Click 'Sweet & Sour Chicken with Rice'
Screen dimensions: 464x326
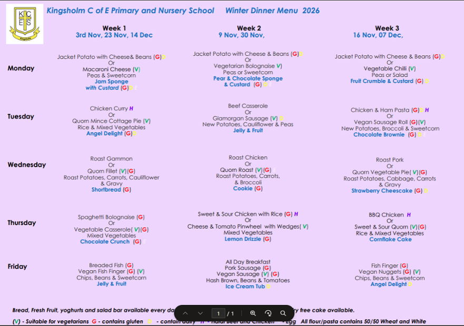pos(240,214)
